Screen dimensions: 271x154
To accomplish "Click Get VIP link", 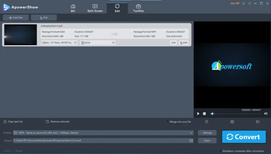I will click(235, 3).
